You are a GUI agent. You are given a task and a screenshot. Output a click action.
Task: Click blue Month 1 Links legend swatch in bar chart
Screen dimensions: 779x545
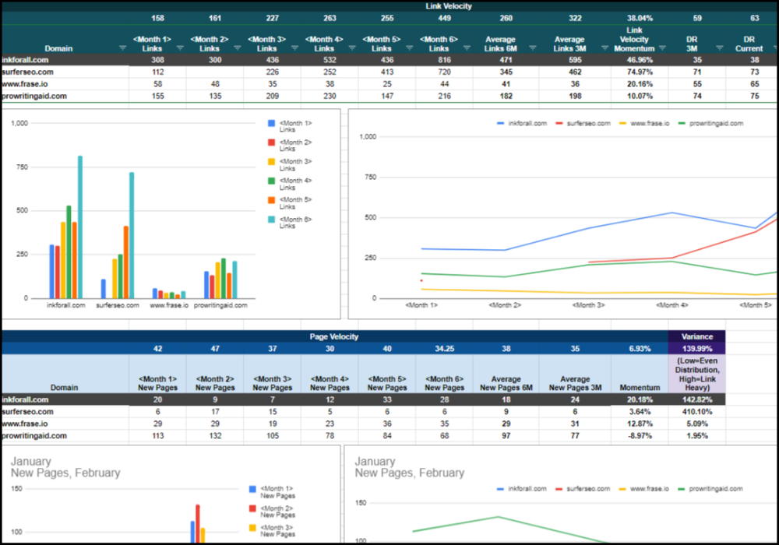(271, 123)
